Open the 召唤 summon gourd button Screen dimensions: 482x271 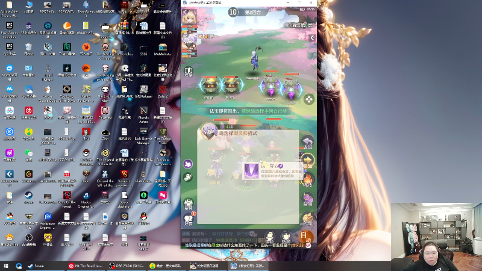(307, 199)
